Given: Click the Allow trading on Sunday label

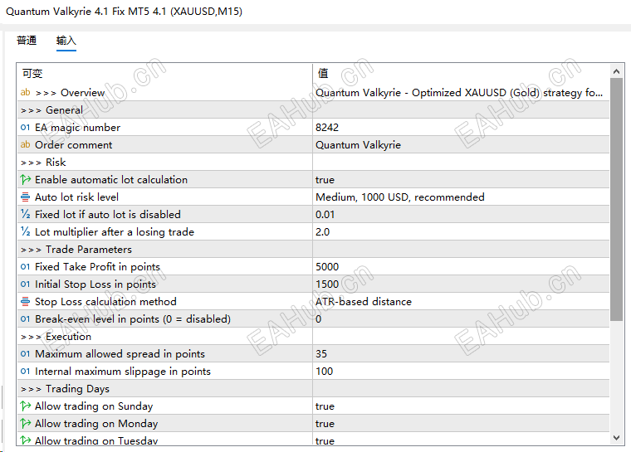Looking at the screenshot, I should [94, 406].
